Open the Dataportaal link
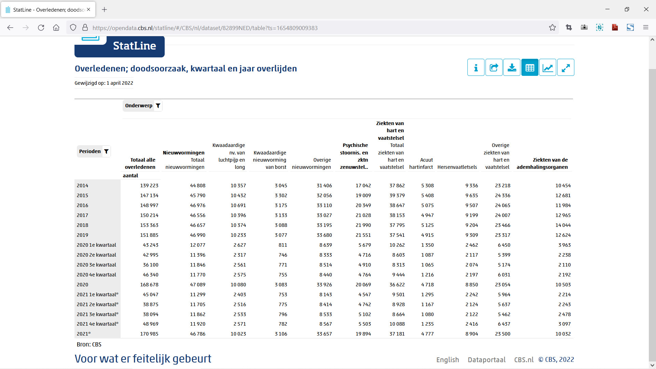Screen dimensions: 656x369 click(487, 360)
